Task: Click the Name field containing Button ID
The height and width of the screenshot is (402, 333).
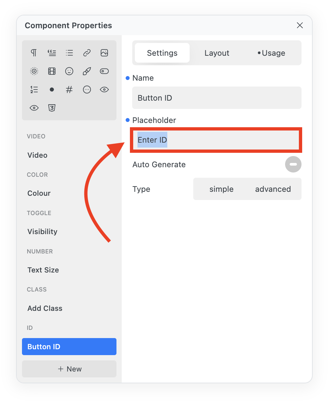Action: [x=217, y=98]
